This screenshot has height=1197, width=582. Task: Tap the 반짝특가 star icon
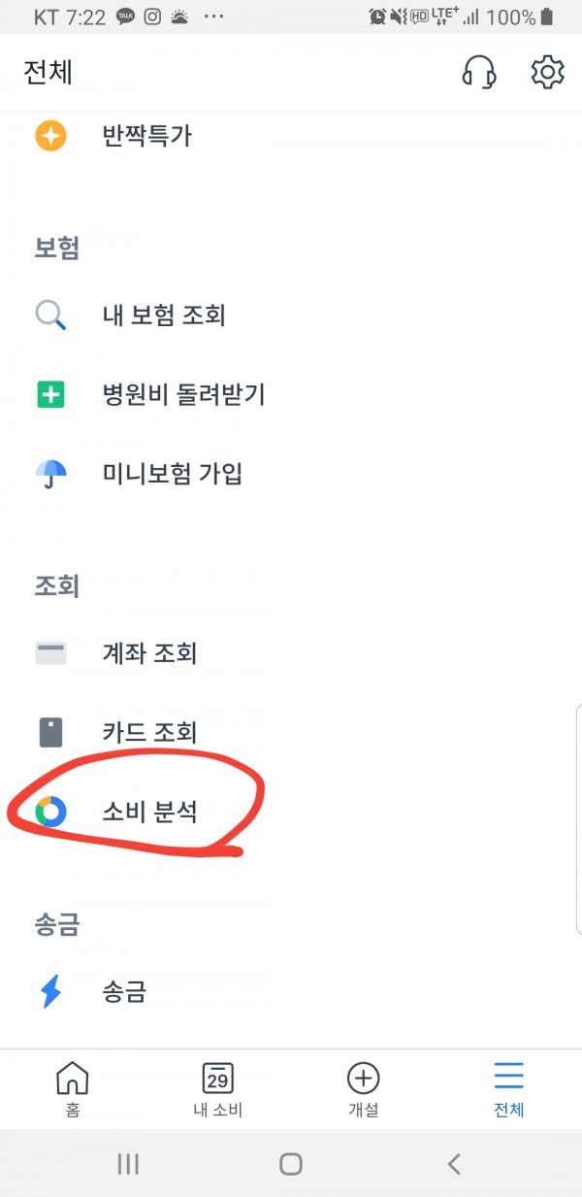[50, 135]
